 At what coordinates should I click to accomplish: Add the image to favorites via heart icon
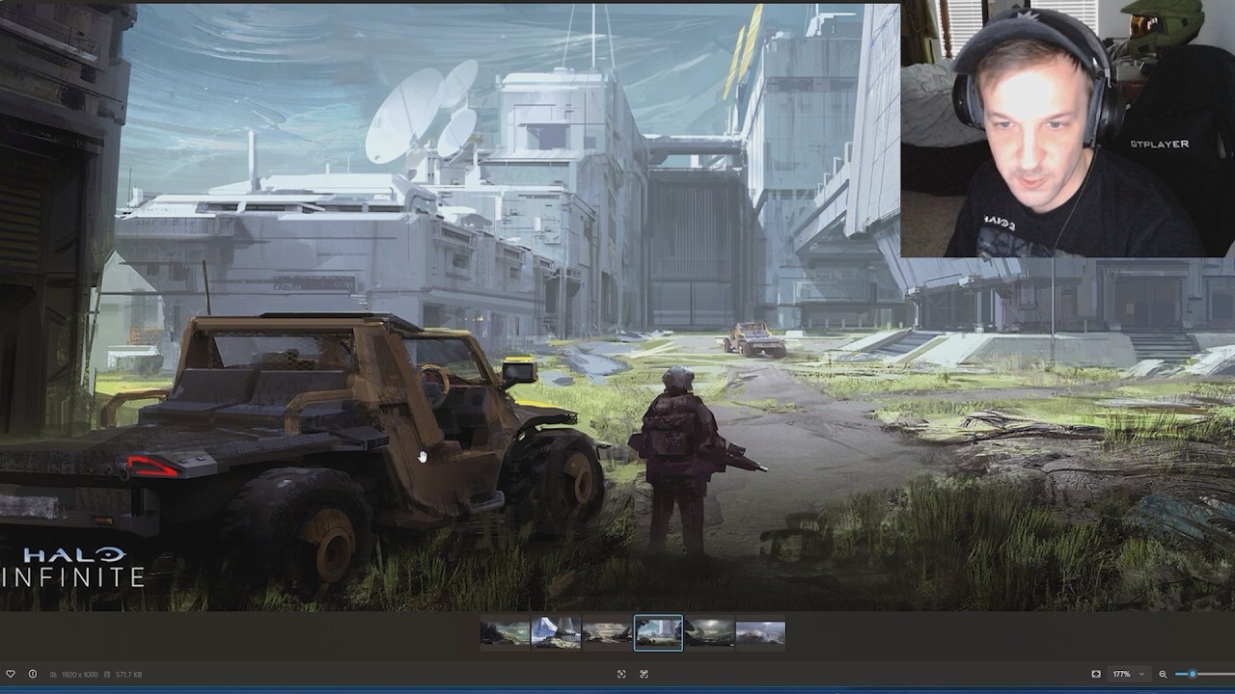(11, 674)
